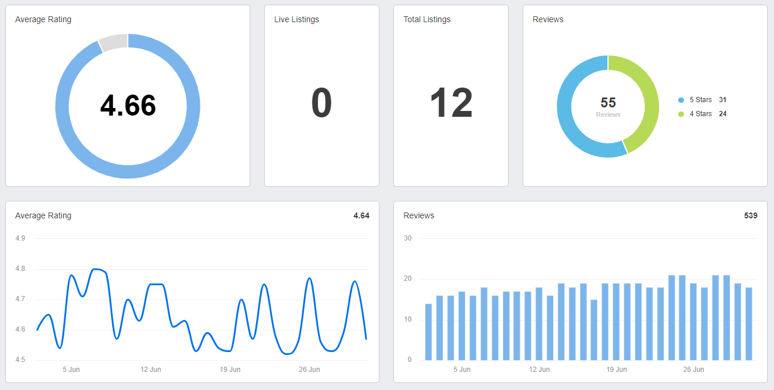Click the blue 5 Stars legend dot
The image size is (774, 390).
[680, 100]
